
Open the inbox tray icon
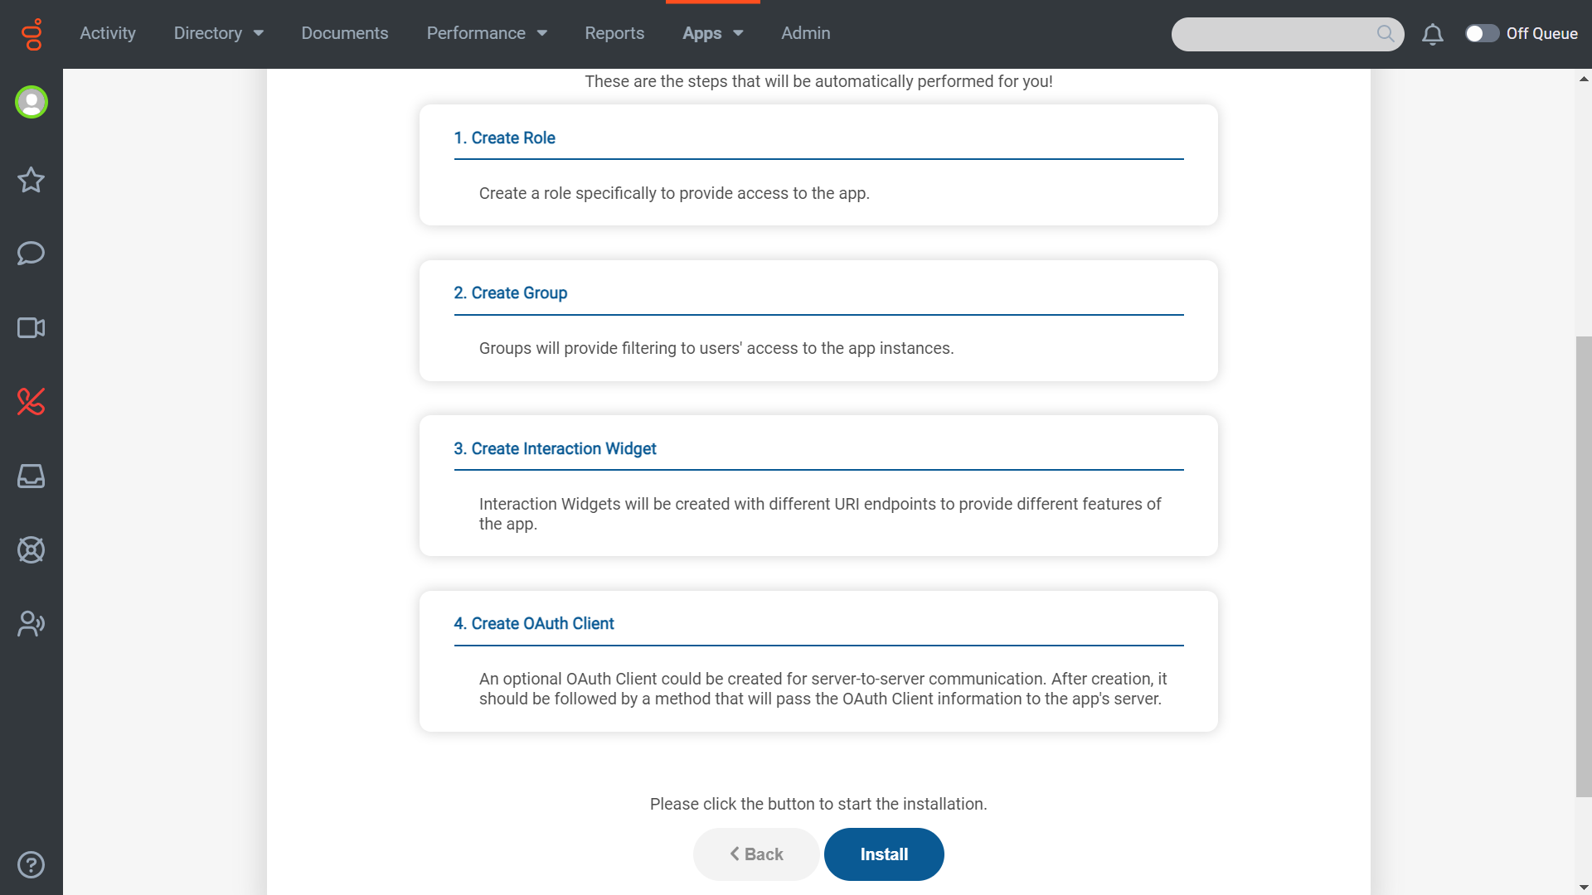(x=32, y=476)
